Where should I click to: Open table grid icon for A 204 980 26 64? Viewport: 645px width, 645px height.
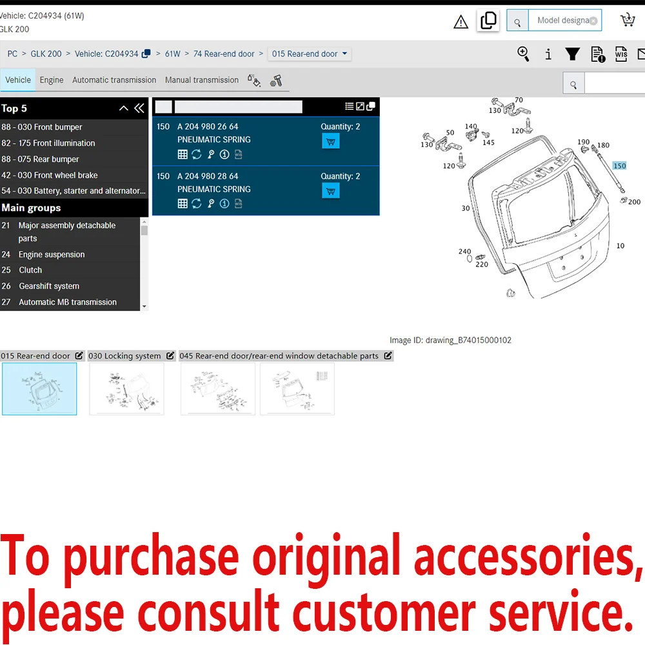183,154
